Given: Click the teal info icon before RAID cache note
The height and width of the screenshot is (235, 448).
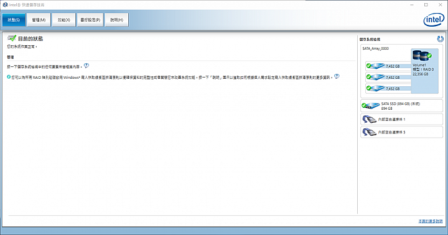Looking at the screenshot, I should pos(9,77).
